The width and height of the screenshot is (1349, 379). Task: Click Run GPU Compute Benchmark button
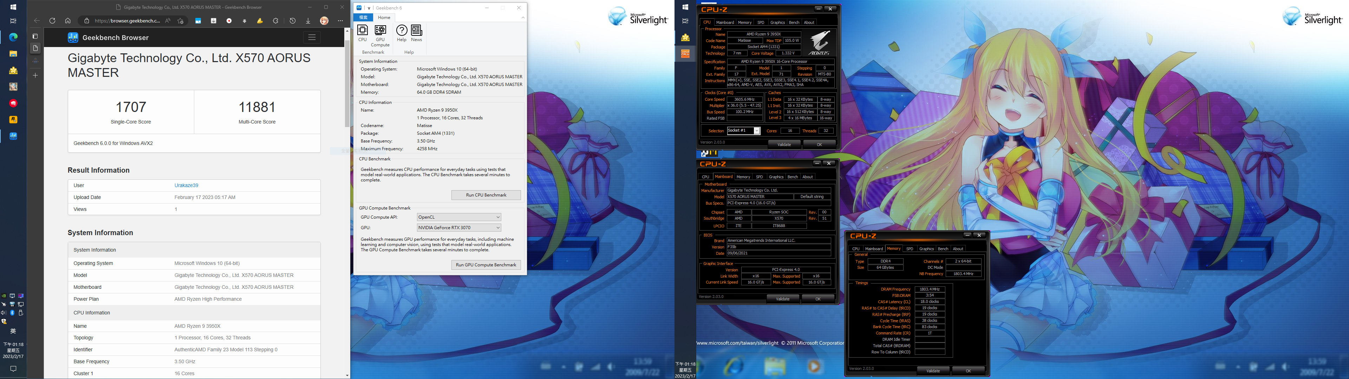(x=486, y=265)
